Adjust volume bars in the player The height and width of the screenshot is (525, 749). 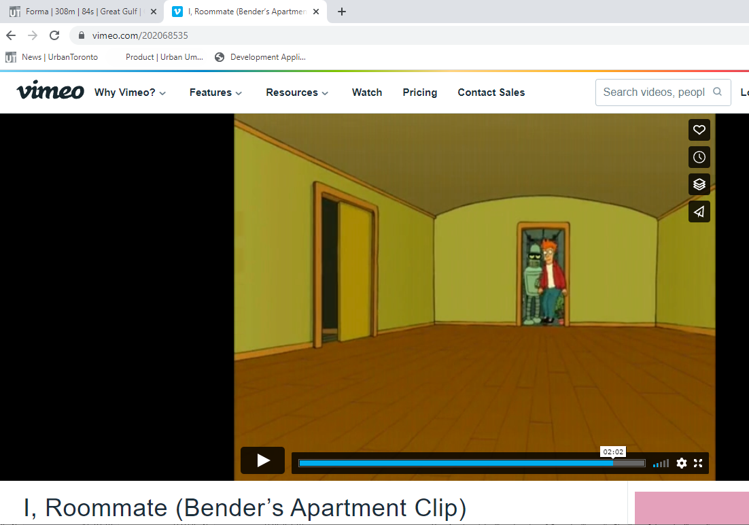(x=661, y=463)
